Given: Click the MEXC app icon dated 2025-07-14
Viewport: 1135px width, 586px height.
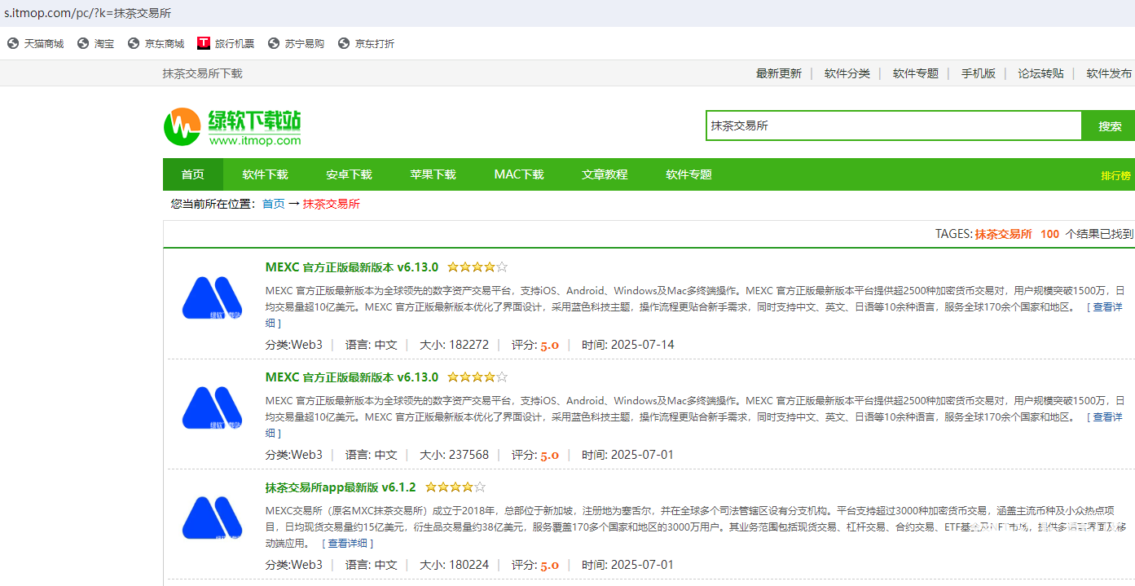Looking at the screenshot, I should tap(212, 298).
